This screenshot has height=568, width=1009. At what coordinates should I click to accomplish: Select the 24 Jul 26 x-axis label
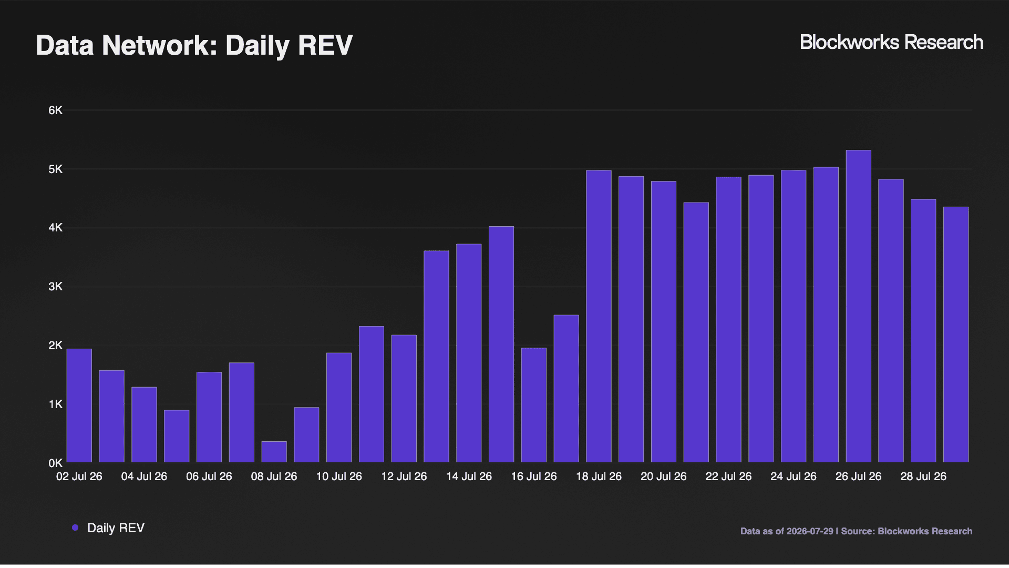[794, 476]
